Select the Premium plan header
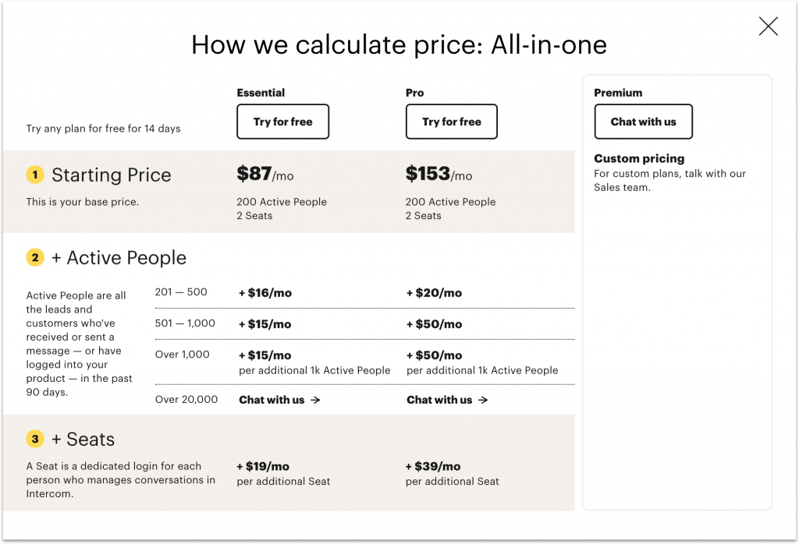The image size is (799, 544). (618, 93)
